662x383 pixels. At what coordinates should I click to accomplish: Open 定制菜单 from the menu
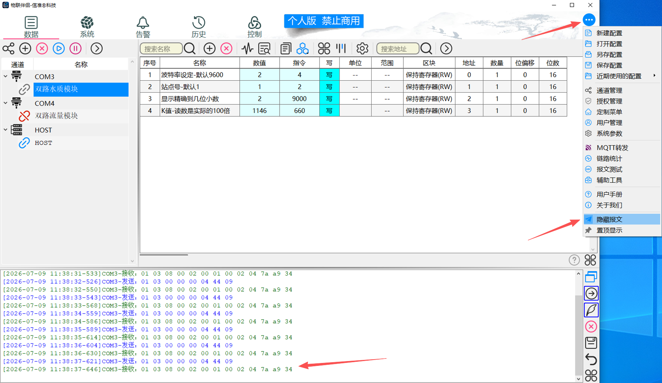[622, 112]
